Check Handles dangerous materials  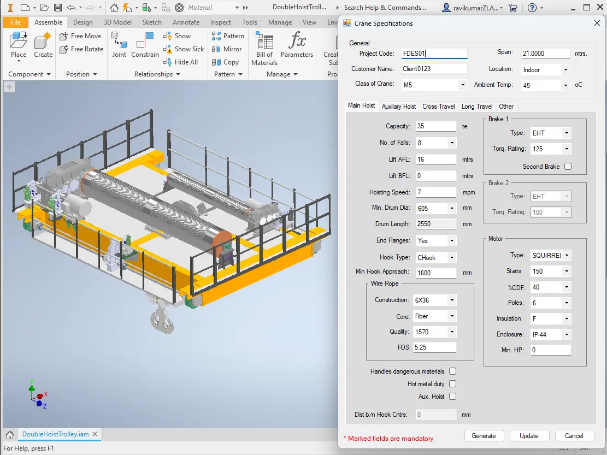pos(452,371)
